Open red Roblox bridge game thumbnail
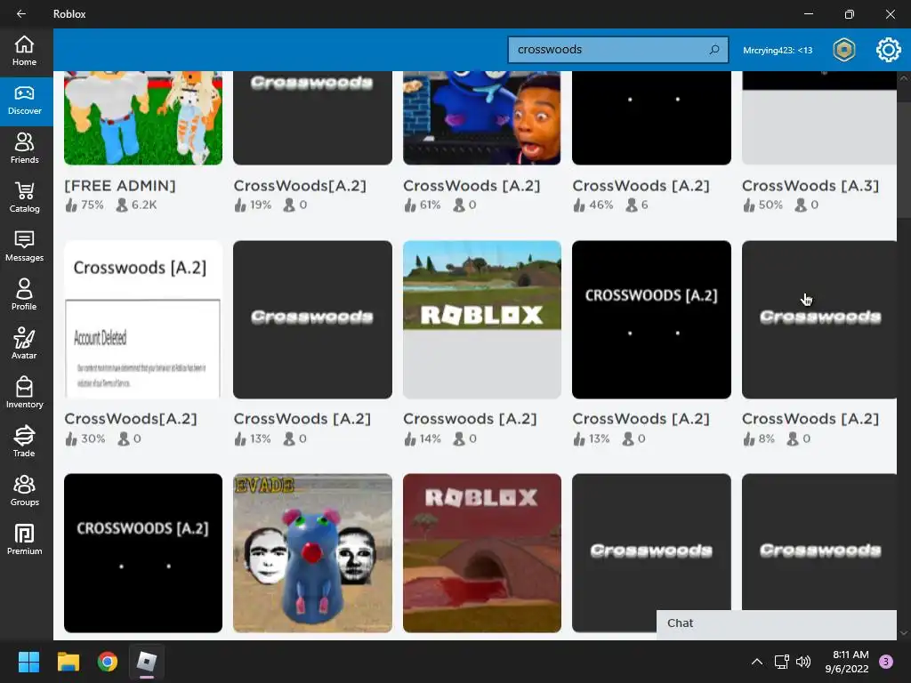 click(481, 553)
